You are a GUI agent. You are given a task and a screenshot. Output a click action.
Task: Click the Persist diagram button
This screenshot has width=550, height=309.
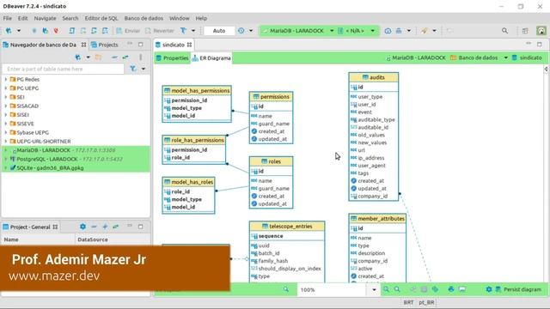(519, 289)
